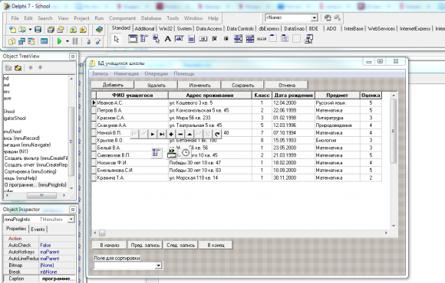Click the В конец button
This screenshot has height=283, width=445.
(216, 245)
